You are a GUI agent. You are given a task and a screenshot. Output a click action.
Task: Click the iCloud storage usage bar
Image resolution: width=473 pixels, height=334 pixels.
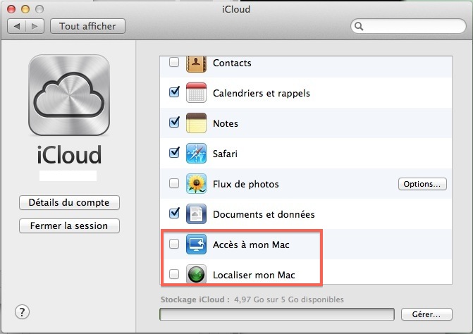(x=278, y=314)
